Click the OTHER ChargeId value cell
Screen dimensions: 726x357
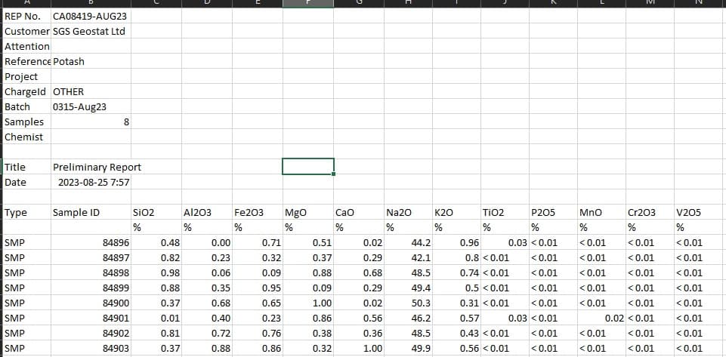click(x=91, y=91)
